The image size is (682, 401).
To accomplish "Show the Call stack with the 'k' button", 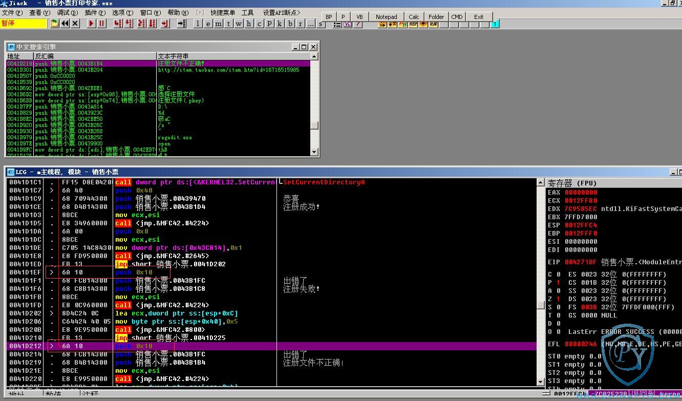I will click(x=280, y=24).
